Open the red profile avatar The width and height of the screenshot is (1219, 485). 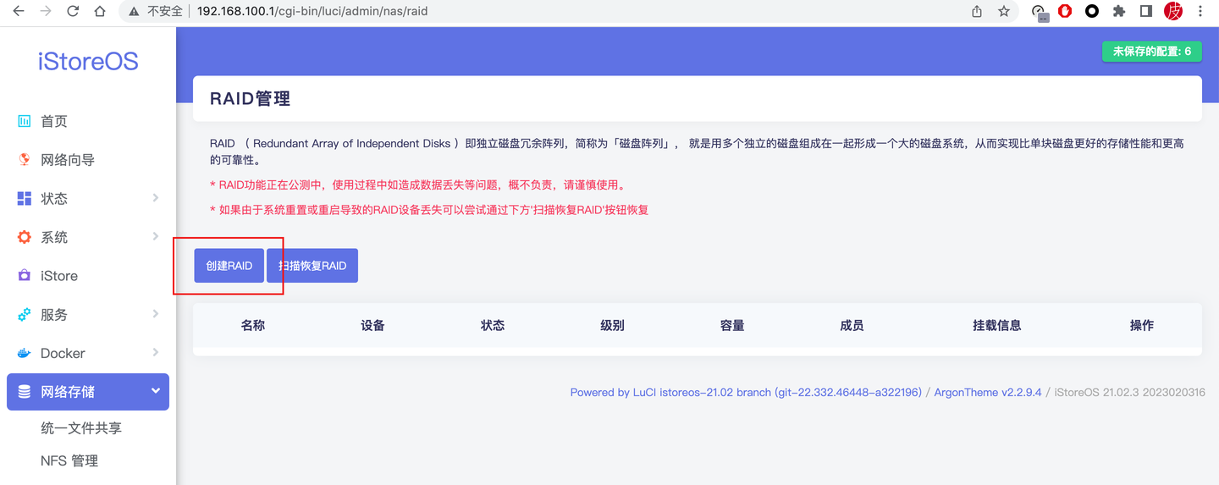1173,11
